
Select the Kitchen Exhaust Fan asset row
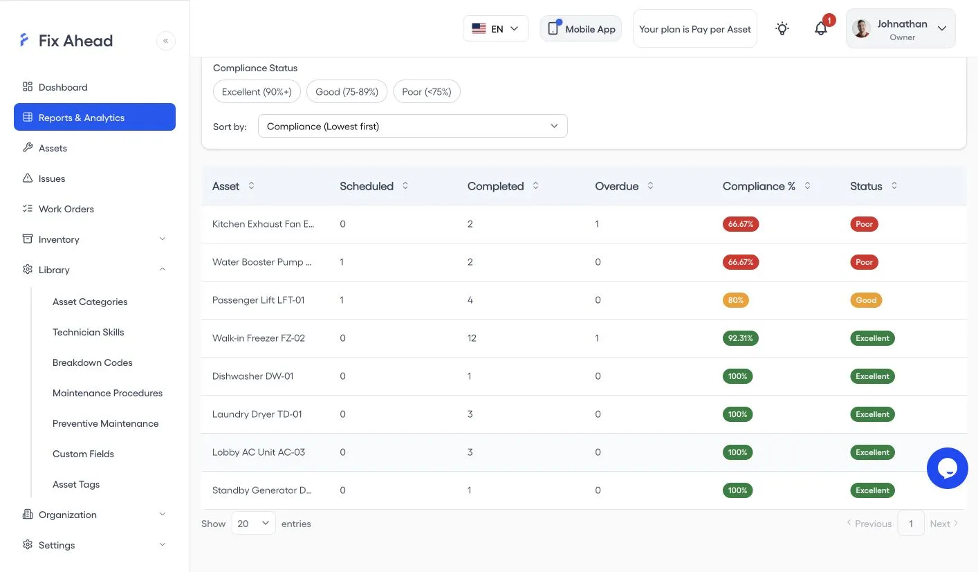pyautogui.click(x=584, y=224)
